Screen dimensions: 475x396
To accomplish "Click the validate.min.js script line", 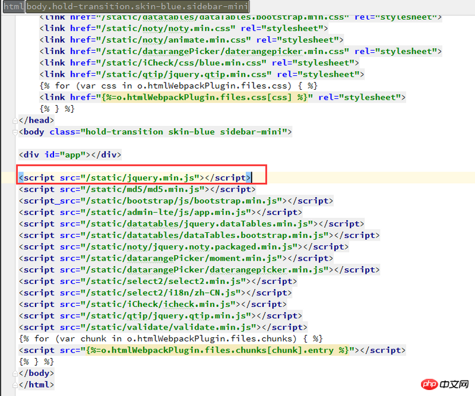I will 163,328.
